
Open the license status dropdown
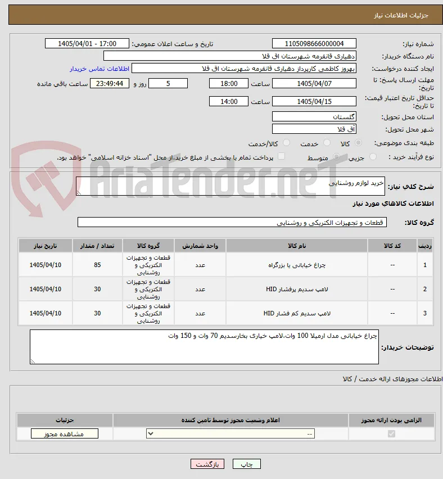230,433
